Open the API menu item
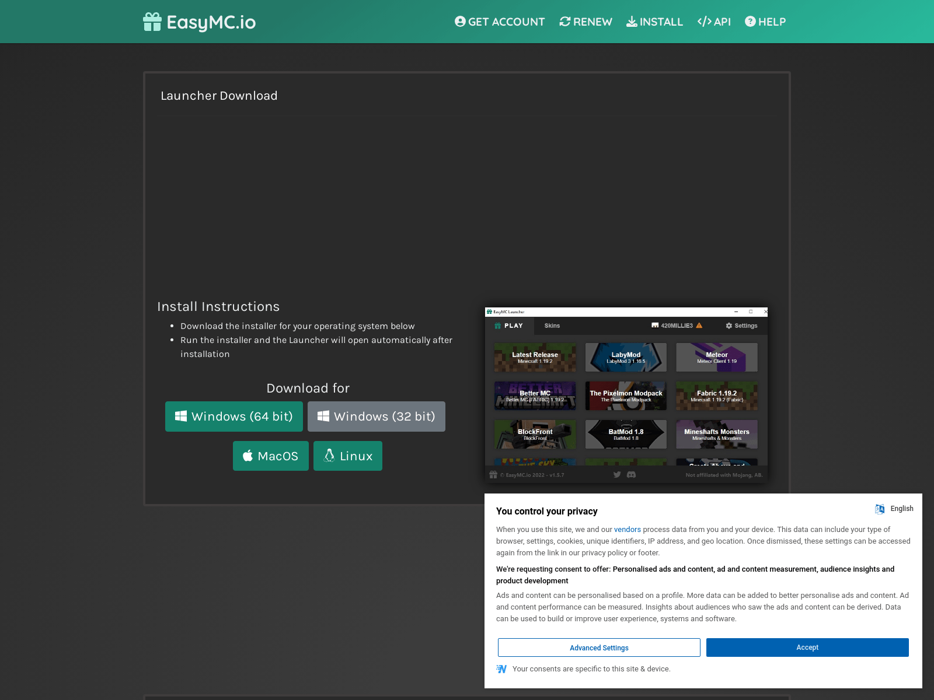The height and width of the screenshot is (700, 934). 714,22
